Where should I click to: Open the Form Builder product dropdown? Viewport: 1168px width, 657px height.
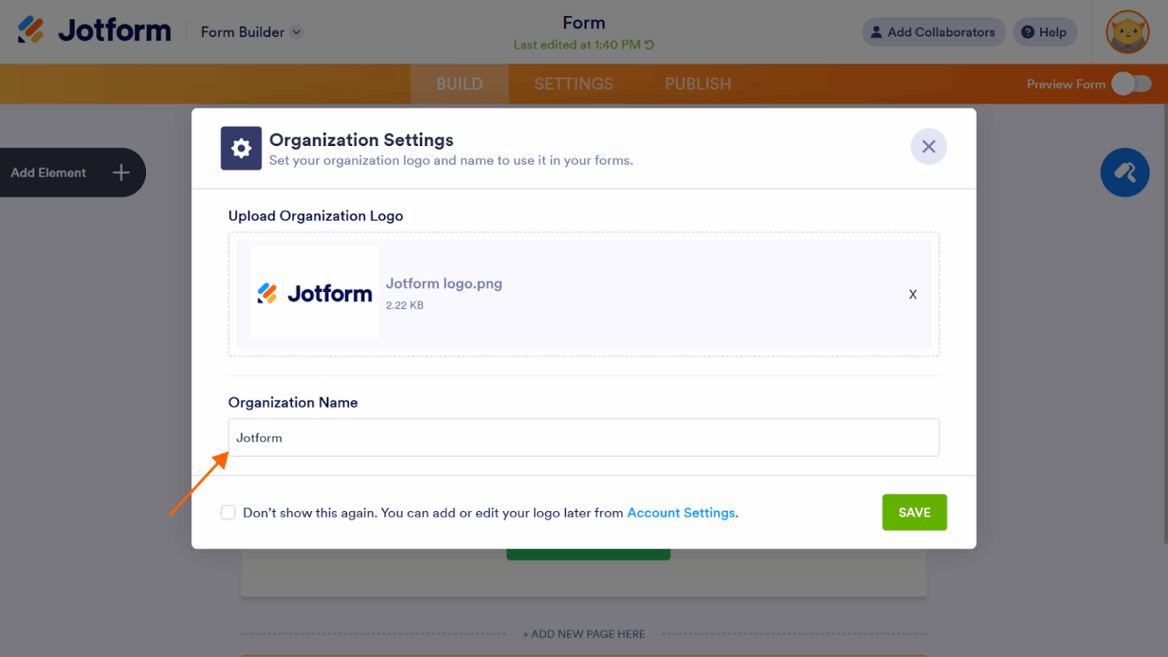tap(297, 32)
